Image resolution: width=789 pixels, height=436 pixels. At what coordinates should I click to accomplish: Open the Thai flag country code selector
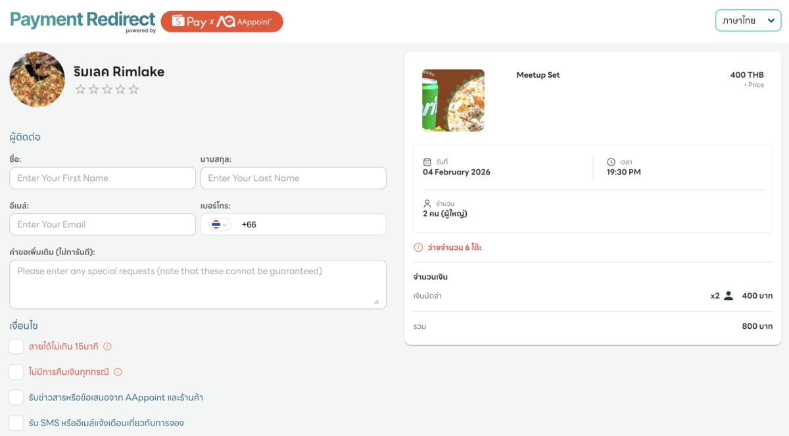(x=220, y=225)
